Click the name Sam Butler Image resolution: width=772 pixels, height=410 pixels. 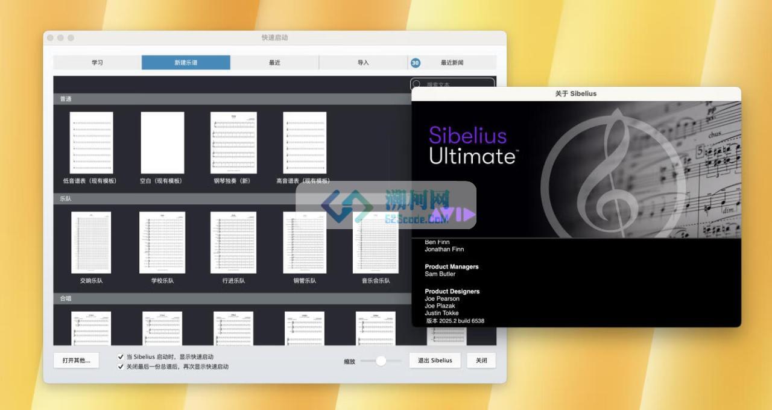tap(440, 274)
